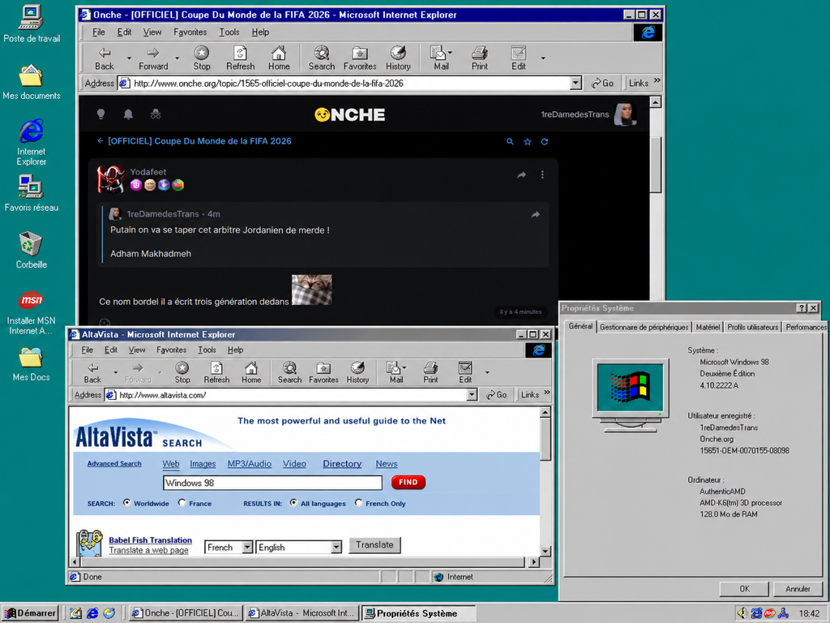Click the kitten sticker image in post
Viewport: 830px width, 623px height.
[312, 290]
